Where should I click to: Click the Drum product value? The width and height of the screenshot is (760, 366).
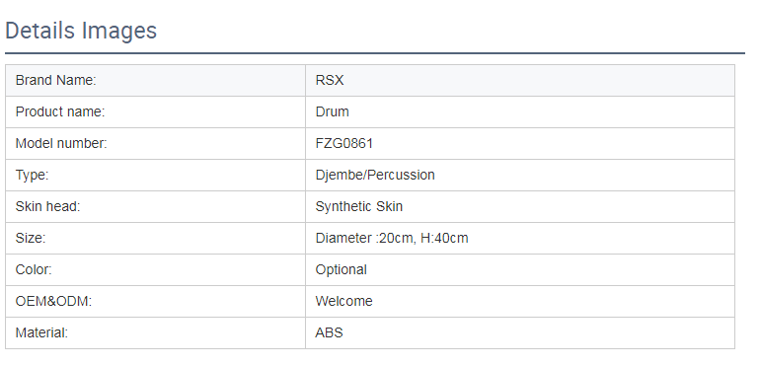332,112
